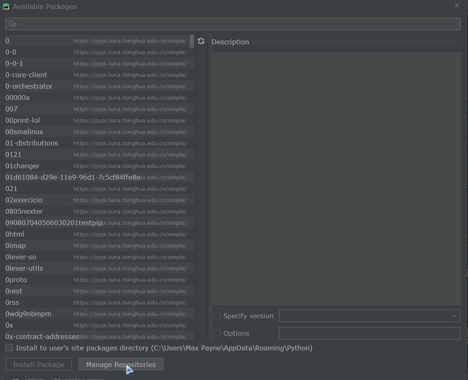Open Manage Repositories
This screenshot has height=380, width=468.
point(120,364)
